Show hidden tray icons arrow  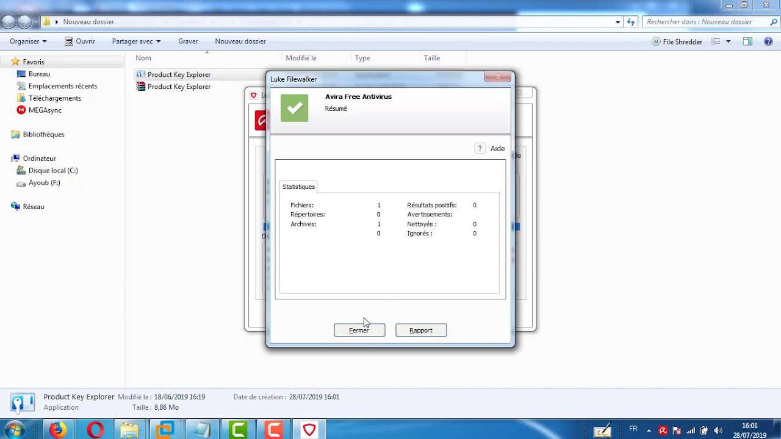[649, 430]
